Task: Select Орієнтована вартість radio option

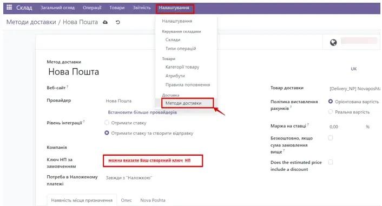Action: click(x=331, y=101)
